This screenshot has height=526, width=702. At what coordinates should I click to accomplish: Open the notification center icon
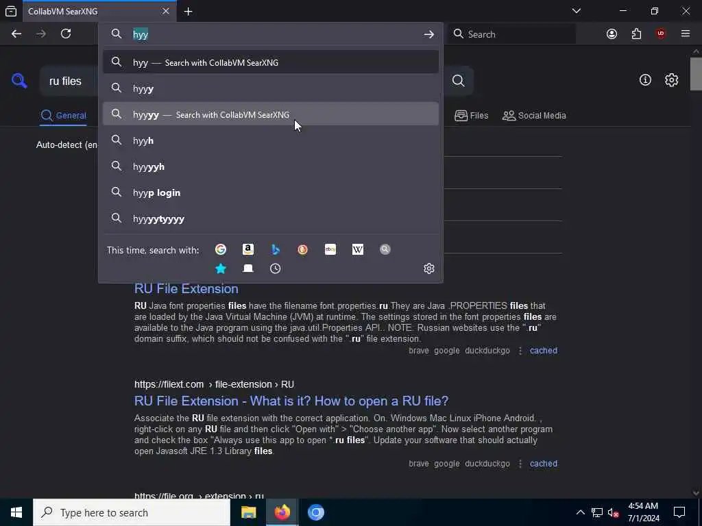(679, 512)
